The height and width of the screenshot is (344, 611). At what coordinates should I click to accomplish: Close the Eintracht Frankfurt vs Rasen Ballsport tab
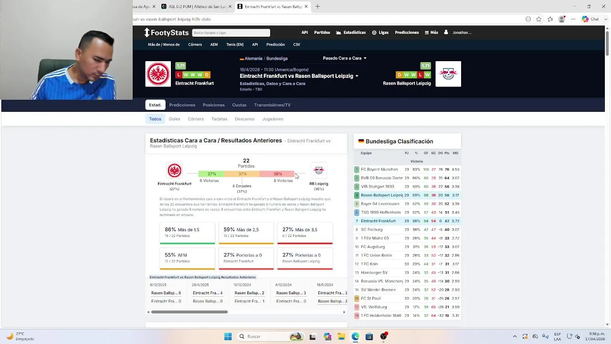(x=306, y=6)
